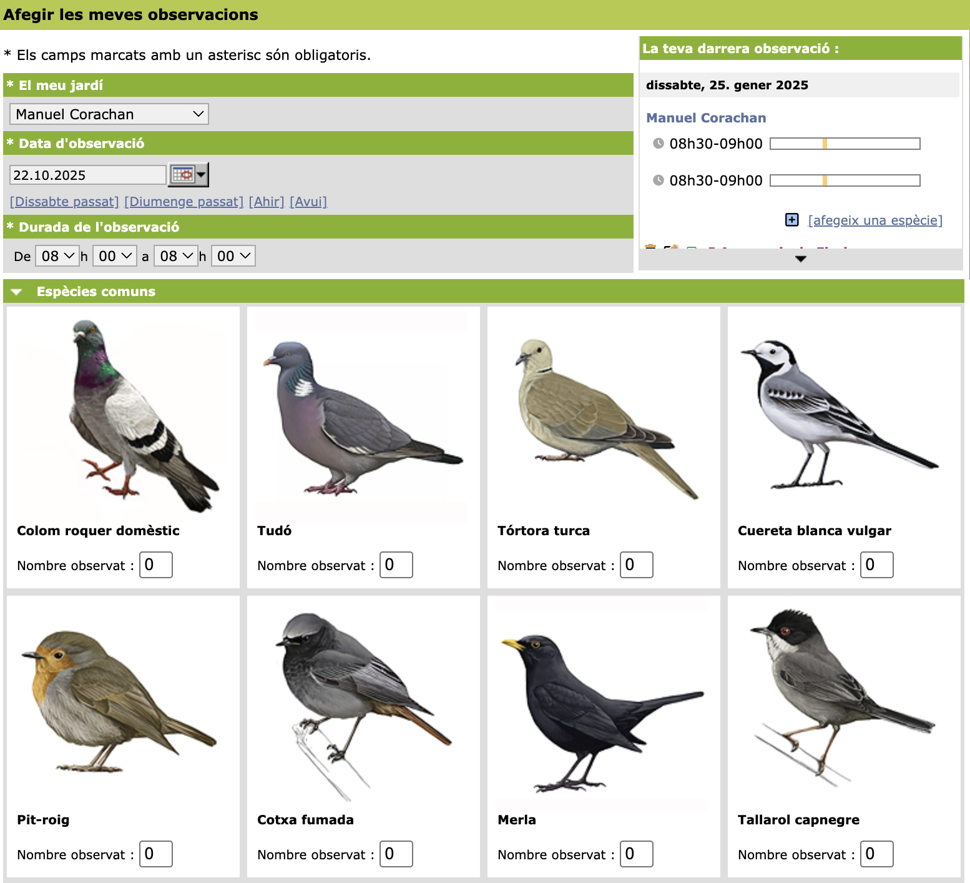Screen dimensions: 970x883
Task: Set date using the Avui link
Action: [x=308, y=202]
